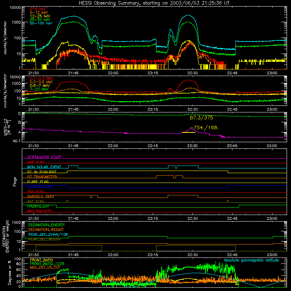Pick the SC_IN_SUNLIGHT flag label
The width and height of the screenshot is (291, 291).
point(42,172)
